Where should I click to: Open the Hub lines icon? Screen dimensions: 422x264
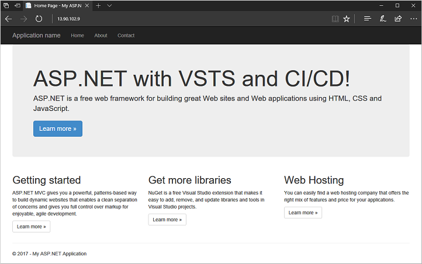(368, 19)
